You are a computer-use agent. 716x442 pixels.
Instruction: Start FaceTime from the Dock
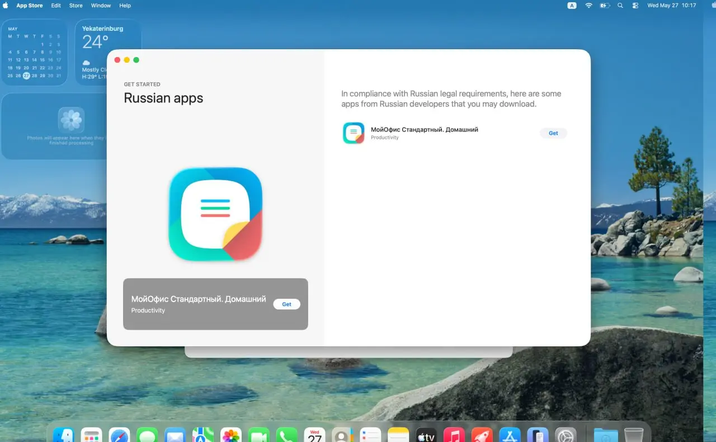(259, 436)
